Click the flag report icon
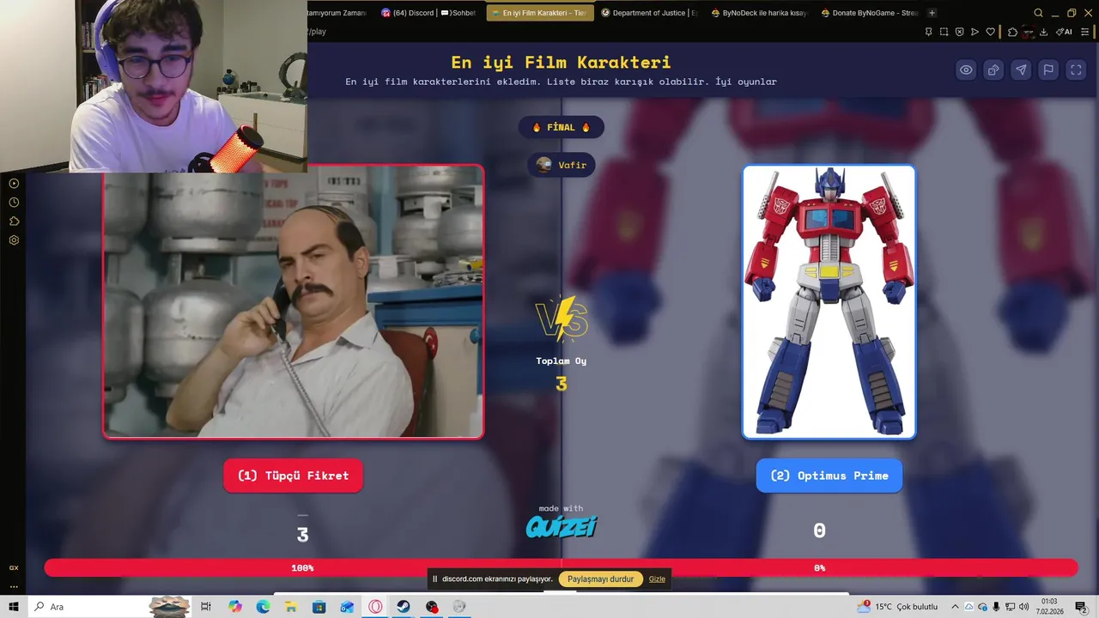The height and width of the screenshot is (618, 1099). click(x=1048, y=70)
